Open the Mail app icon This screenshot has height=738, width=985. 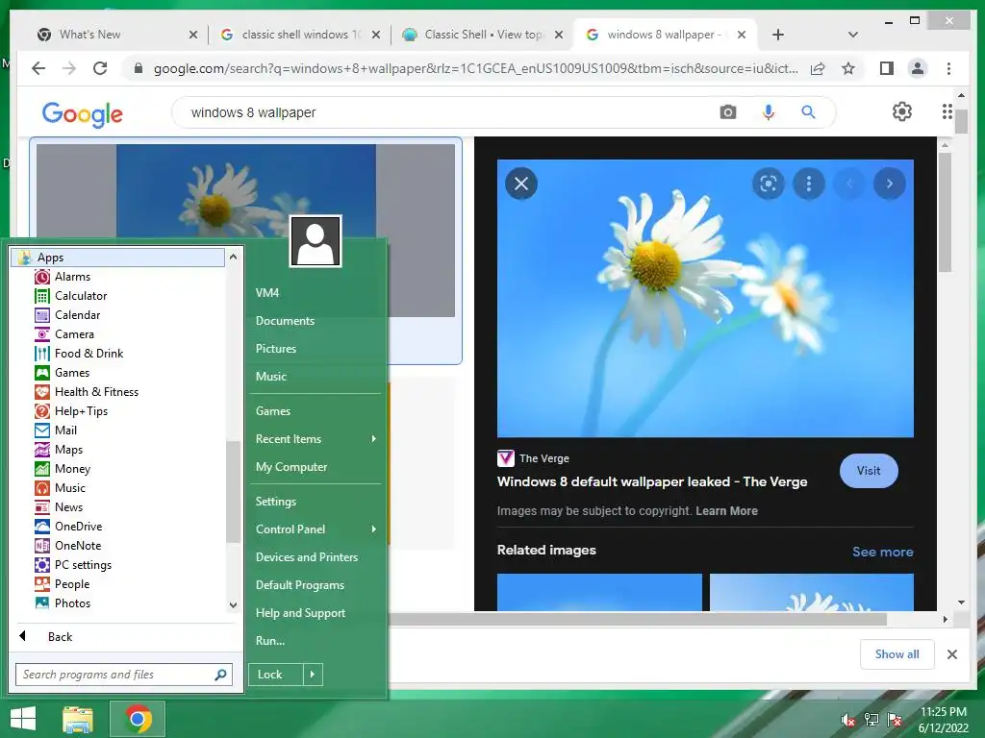42,430
